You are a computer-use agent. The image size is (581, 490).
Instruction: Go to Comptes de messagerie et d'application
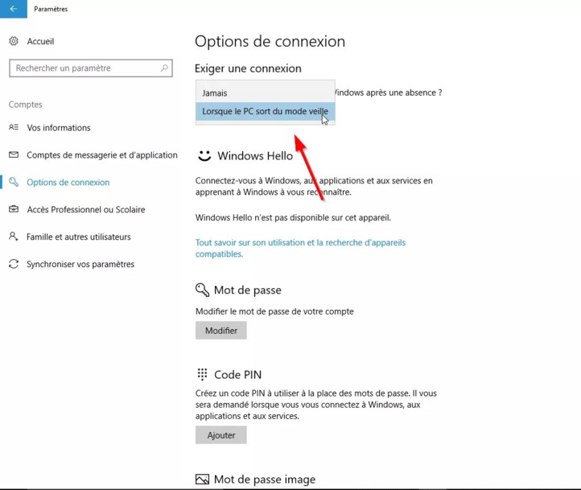pyautogui.click(x=102, y=155)
